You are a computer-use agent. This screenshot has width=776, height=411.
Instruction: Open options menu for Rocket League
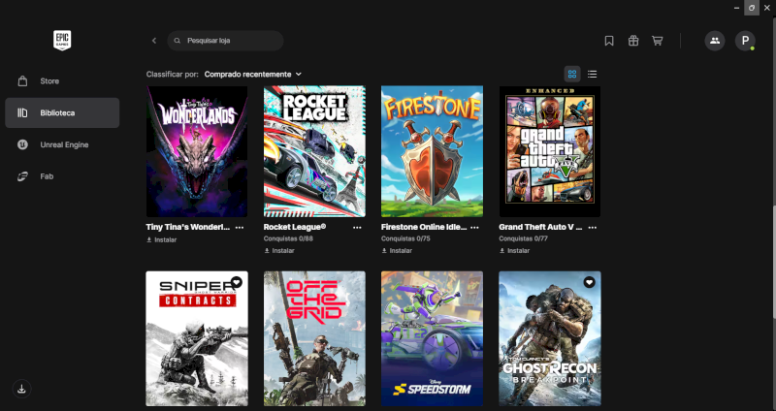357,228
